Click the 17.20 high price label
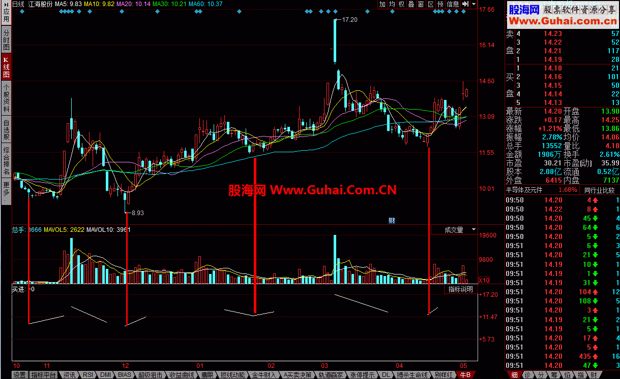This screenshot has height=379, width=620. [350, 20]
